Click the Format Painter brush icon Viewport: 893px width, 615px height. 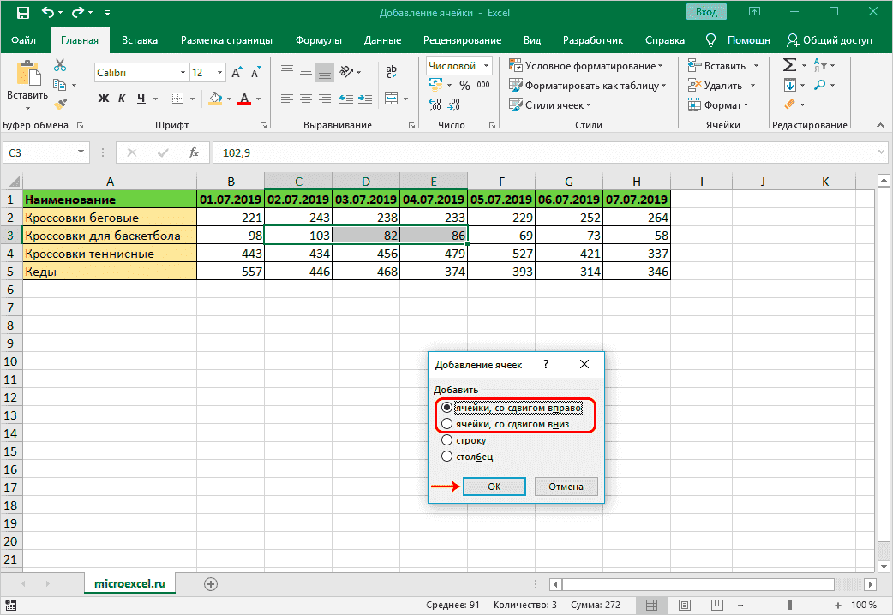(x=60, y=104)
